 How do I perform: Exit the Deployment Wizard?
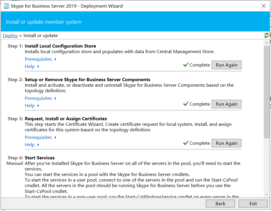pos(253,204)
